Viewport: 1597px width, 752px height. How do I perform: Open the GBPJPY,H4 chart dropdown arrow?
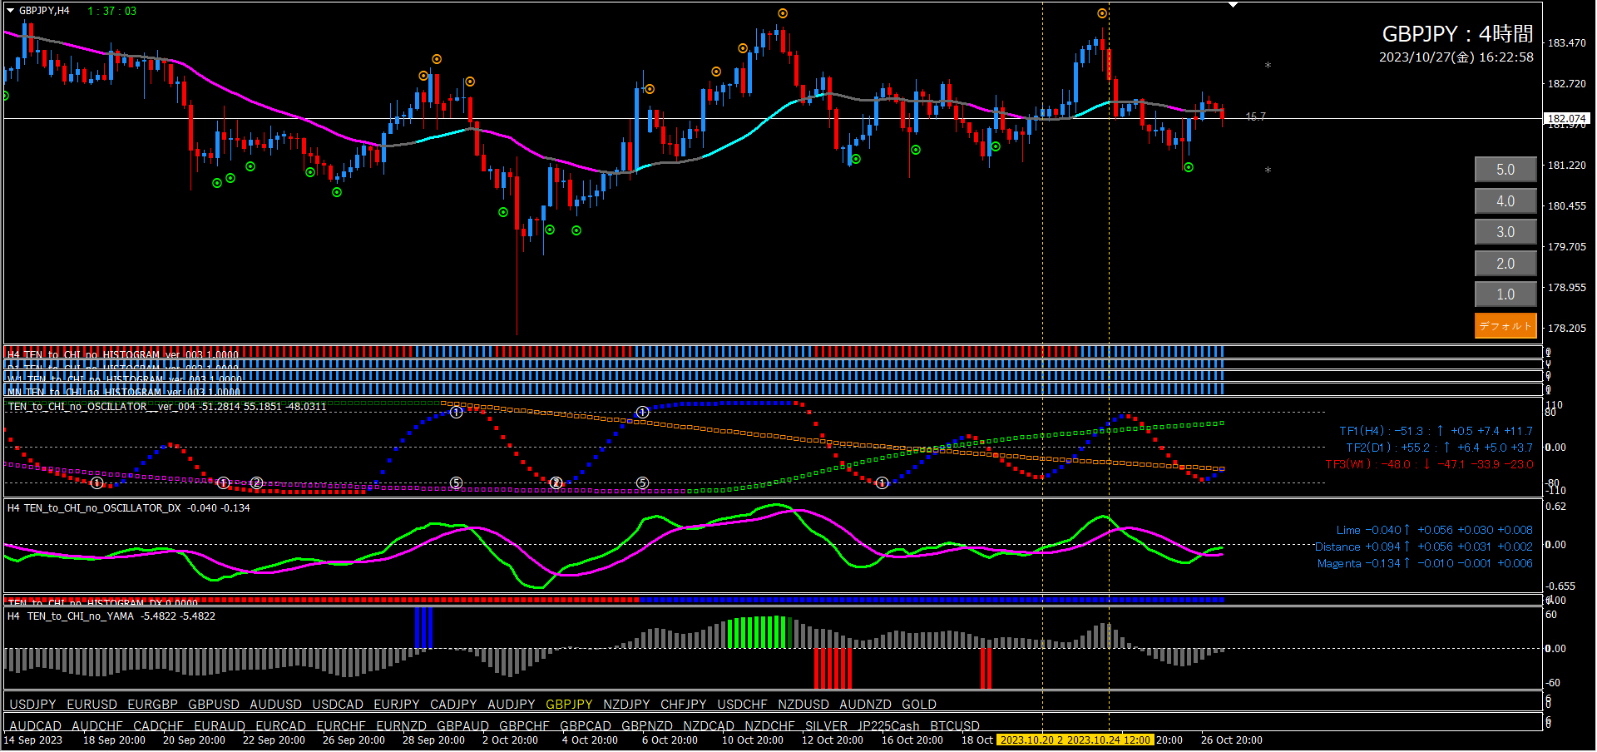11,11
